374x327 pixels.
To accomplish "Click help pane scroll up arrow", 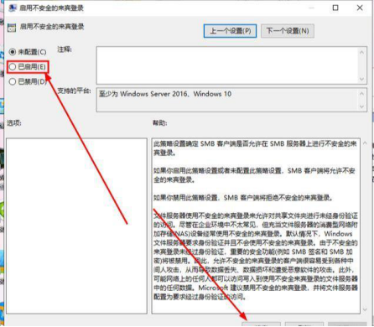I will pyautogui.click(x=365, y=143).
